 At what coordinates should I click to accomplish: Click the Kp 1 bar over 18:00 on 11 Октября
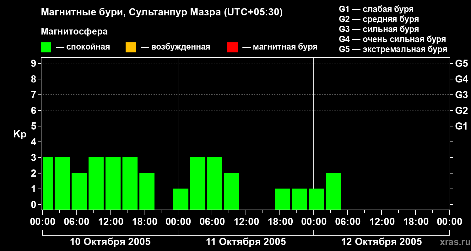coord(283,199)
